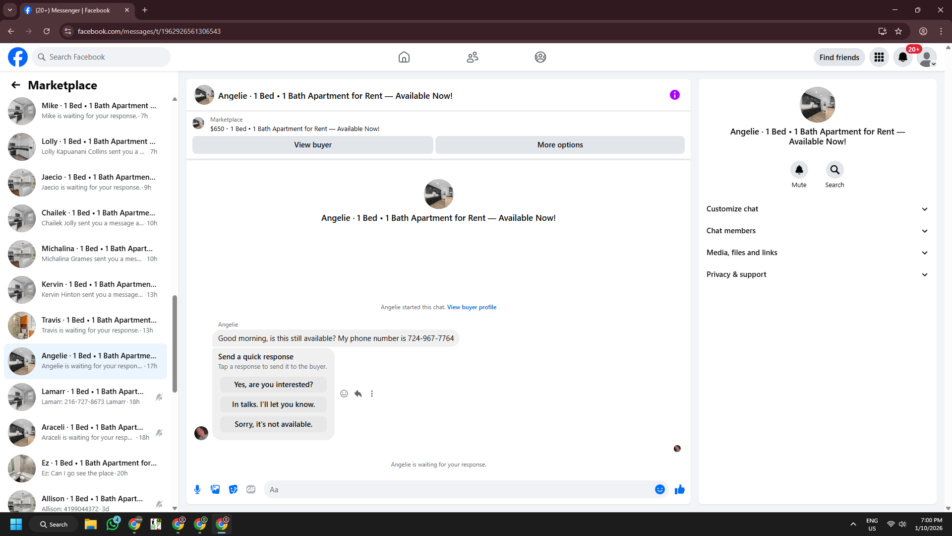Click the View buyer button

click(312, 145)
